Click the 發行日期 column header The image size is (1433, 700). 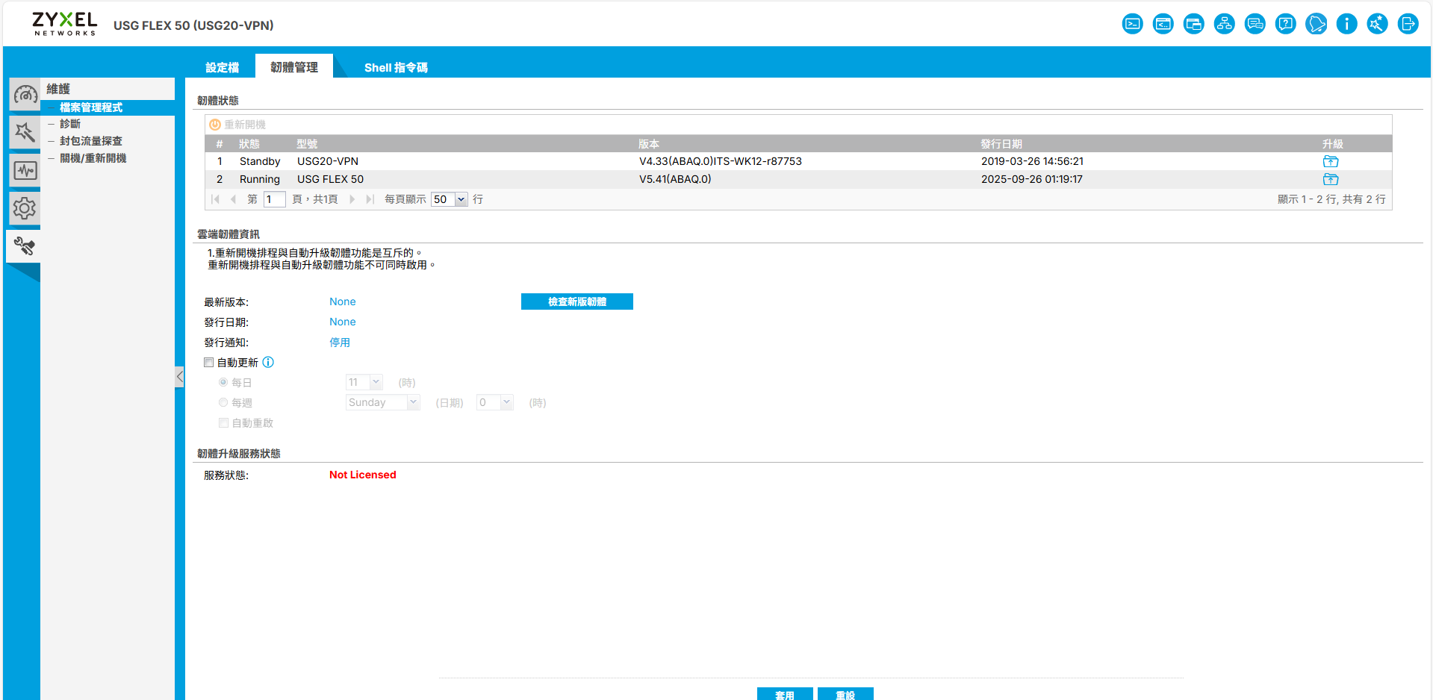tap(1001, 144)
